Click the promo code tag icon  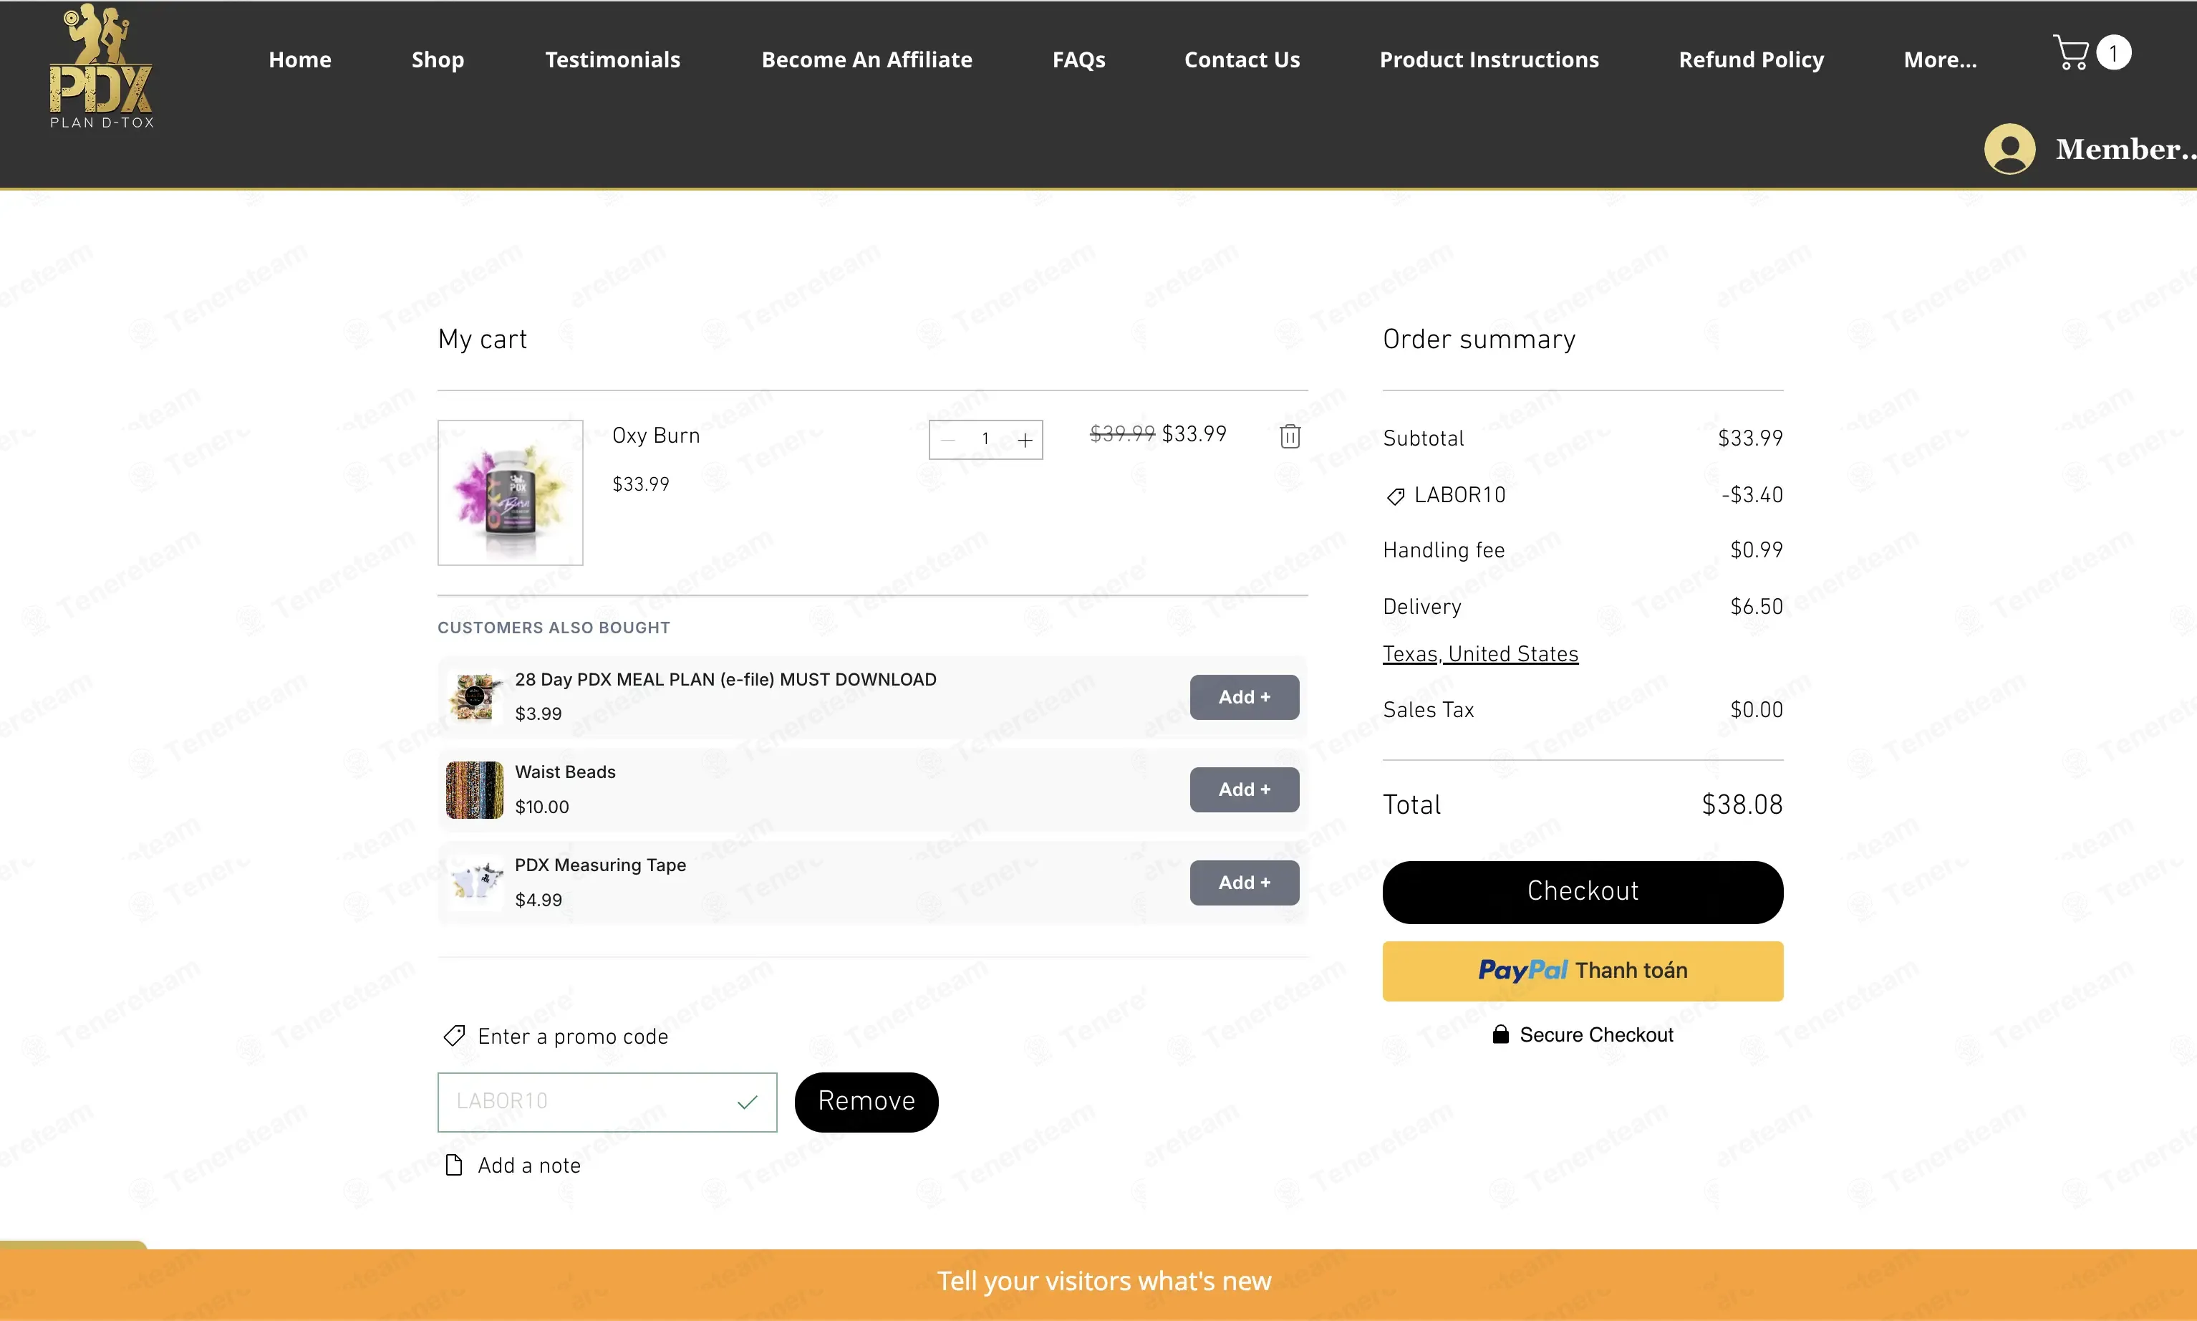[x=454, y=1036]
